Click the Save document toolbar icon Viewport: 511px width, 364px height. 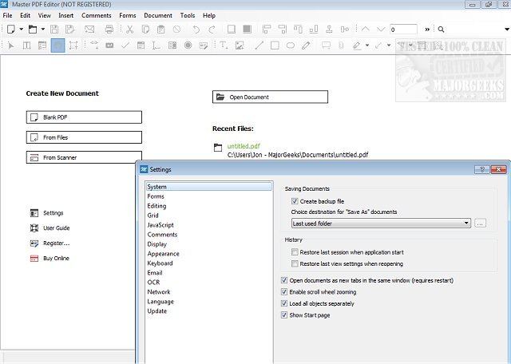pos(53,30)
